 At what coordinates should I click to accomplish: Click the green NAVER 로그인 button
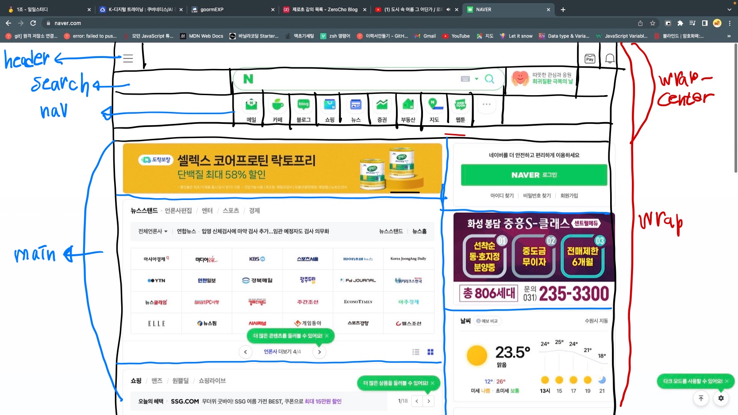tap(534, 175)
